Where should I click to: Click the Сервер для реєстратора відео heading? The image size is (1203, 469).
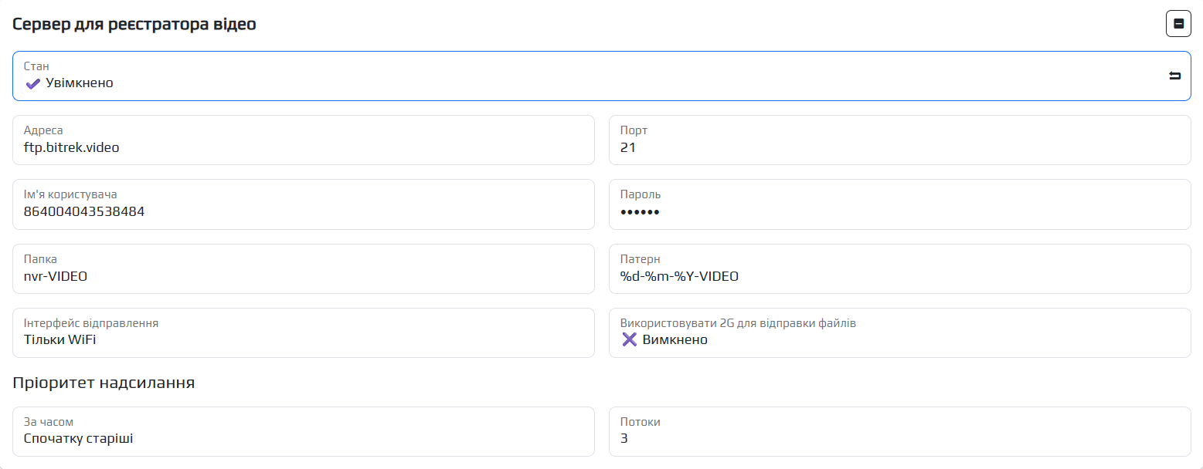134,24
